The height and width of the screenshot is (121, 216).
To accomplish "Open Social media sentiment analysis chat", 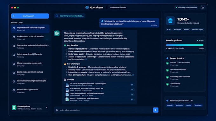I will (x=30, y=73).
